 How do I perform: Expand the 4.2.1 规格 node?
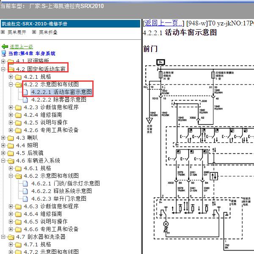tap(11, 77)
